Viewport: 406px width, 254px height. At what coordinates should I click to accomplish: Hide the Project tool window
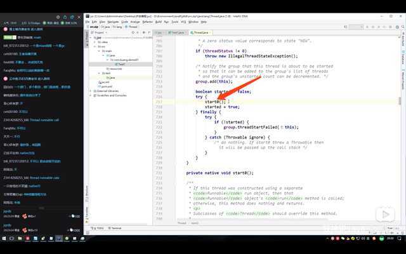click(x=149, y=32)
